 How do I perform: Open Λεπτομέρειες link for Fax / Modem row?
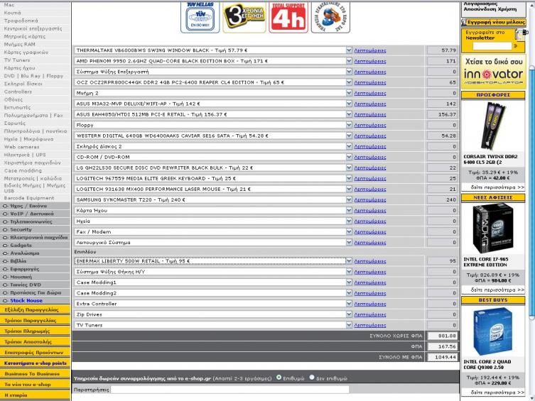[x=370, y=231]
